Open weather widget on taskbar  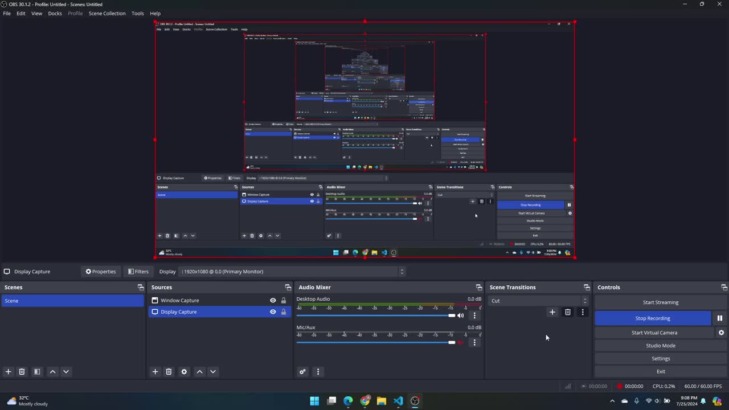(27, 401)
